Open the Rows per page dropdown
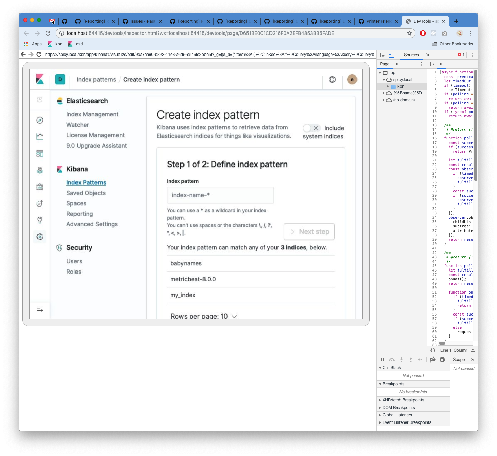497x456 pixels. pyautogui.click(x=203, y=316)
